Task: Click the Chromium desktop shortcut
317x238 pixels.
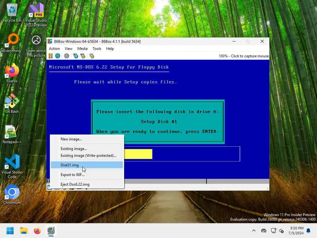Action: click(x=12, y=195)
